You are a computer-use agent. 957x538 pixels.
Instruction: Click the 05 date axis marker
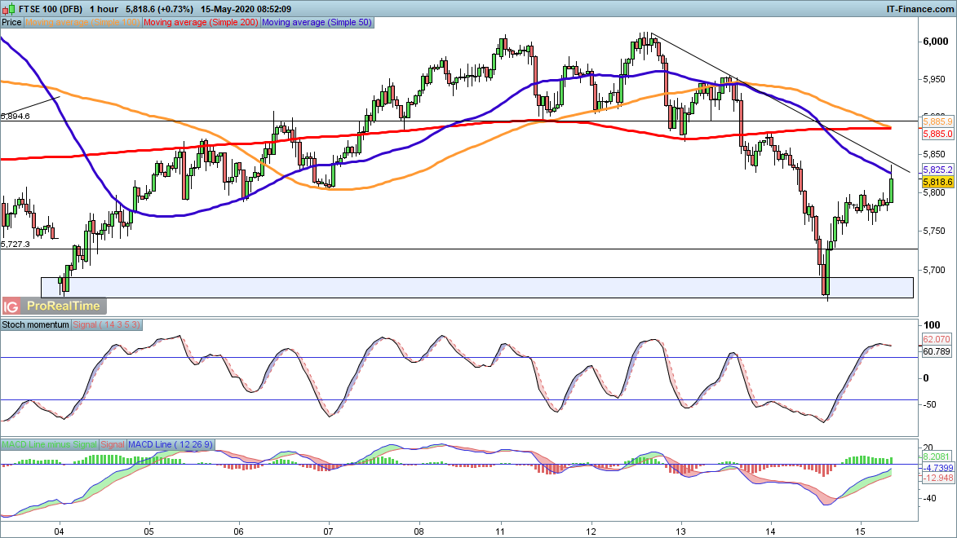pyautogui.click(x=149, y=531)
